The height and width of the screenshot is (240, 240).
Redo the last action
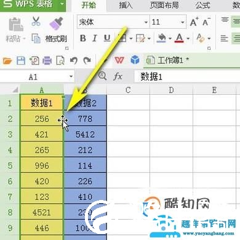tap(87, 60)
